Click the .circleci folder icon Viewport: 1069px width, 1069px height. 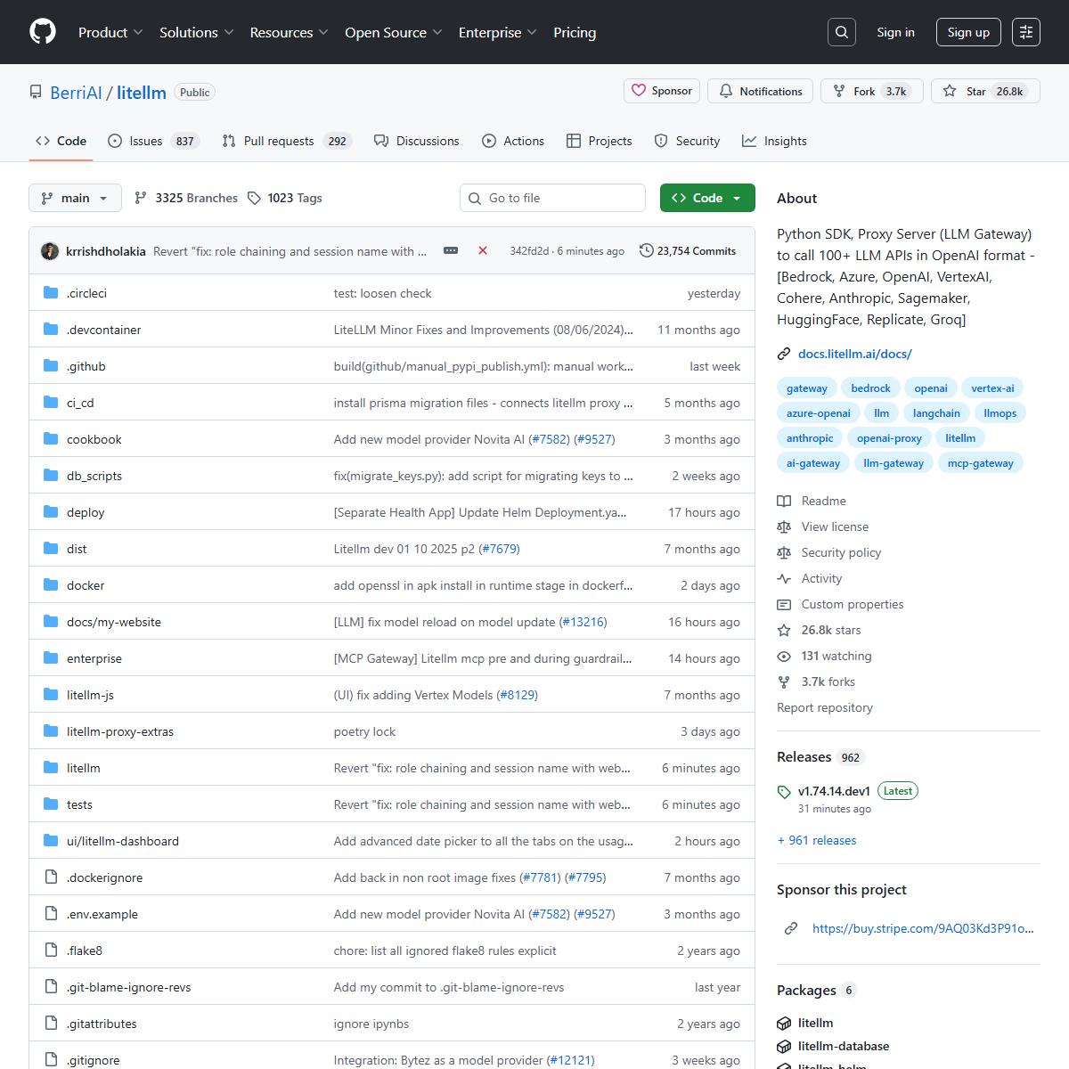(x=51, y=292)
